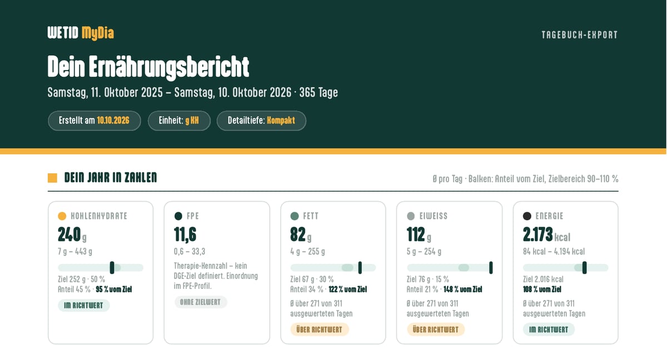The width and height of the screenshot is (667, 350).
Task: Click 'Ziel 252 g · 50 %' text
Action: [x=82, y=279]
